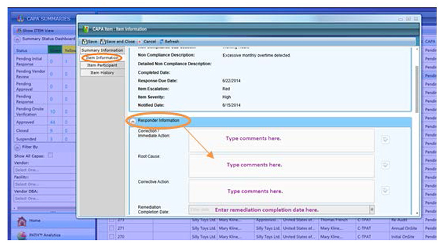Click into the Corrective Action comments field
The height and width of the screenshot is (245, 444).
pyautogui.click(x=281, y=191)
